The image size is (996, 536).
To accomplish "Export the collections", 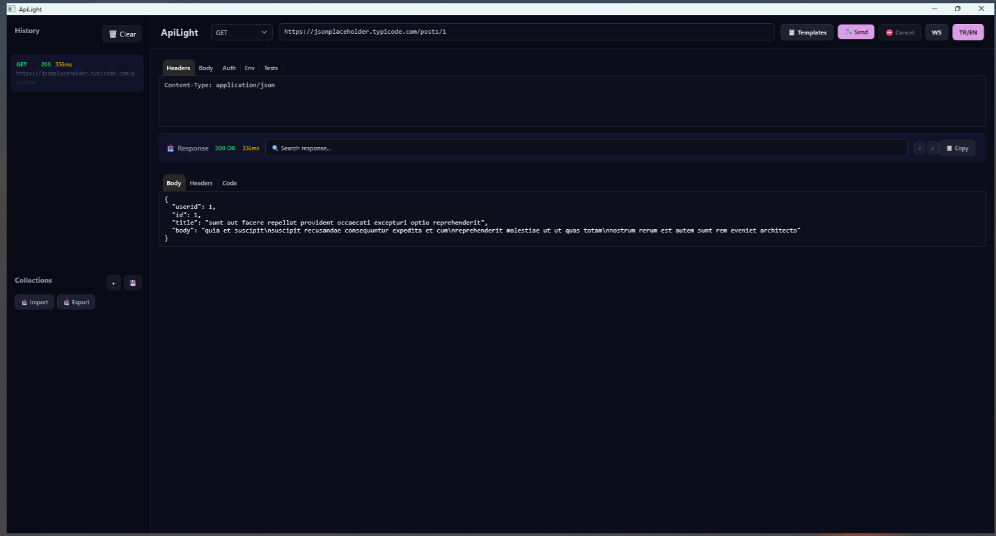I will [x=76, y=302].
